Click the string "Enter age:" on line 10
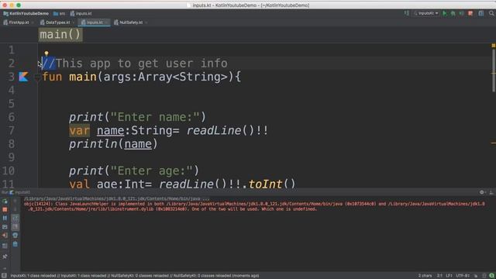Viewport: 496px width, 279px height. pyautogui.click(x=152, y=170)
